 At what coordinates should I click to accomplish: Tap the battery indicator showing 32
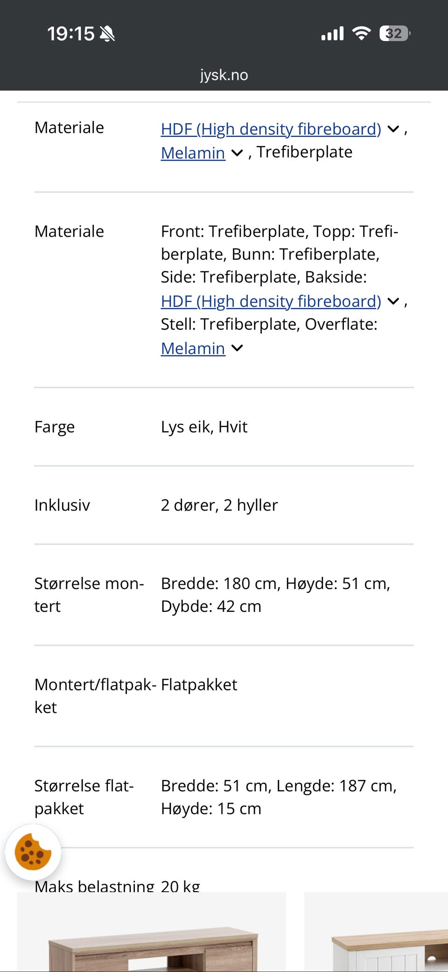[x=393, y=33]
